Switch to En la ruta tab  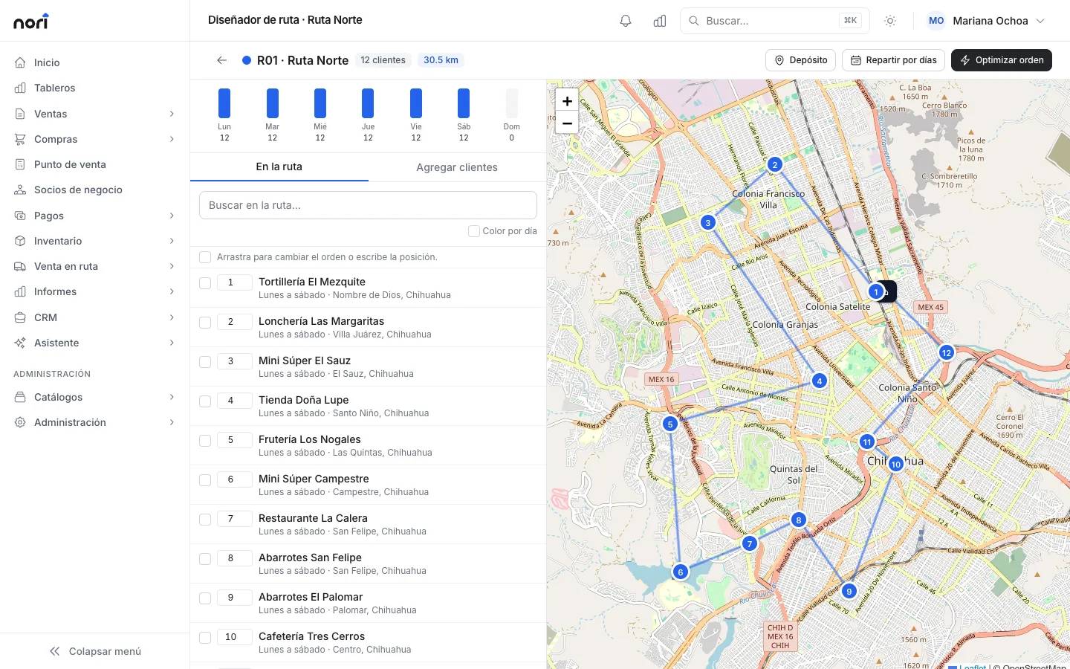coord(279,167)
